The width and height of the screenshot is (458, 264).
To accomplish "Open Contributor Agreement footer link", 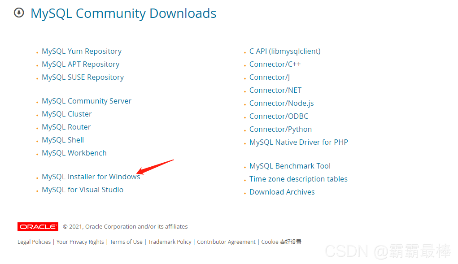I will click(226, 242).
